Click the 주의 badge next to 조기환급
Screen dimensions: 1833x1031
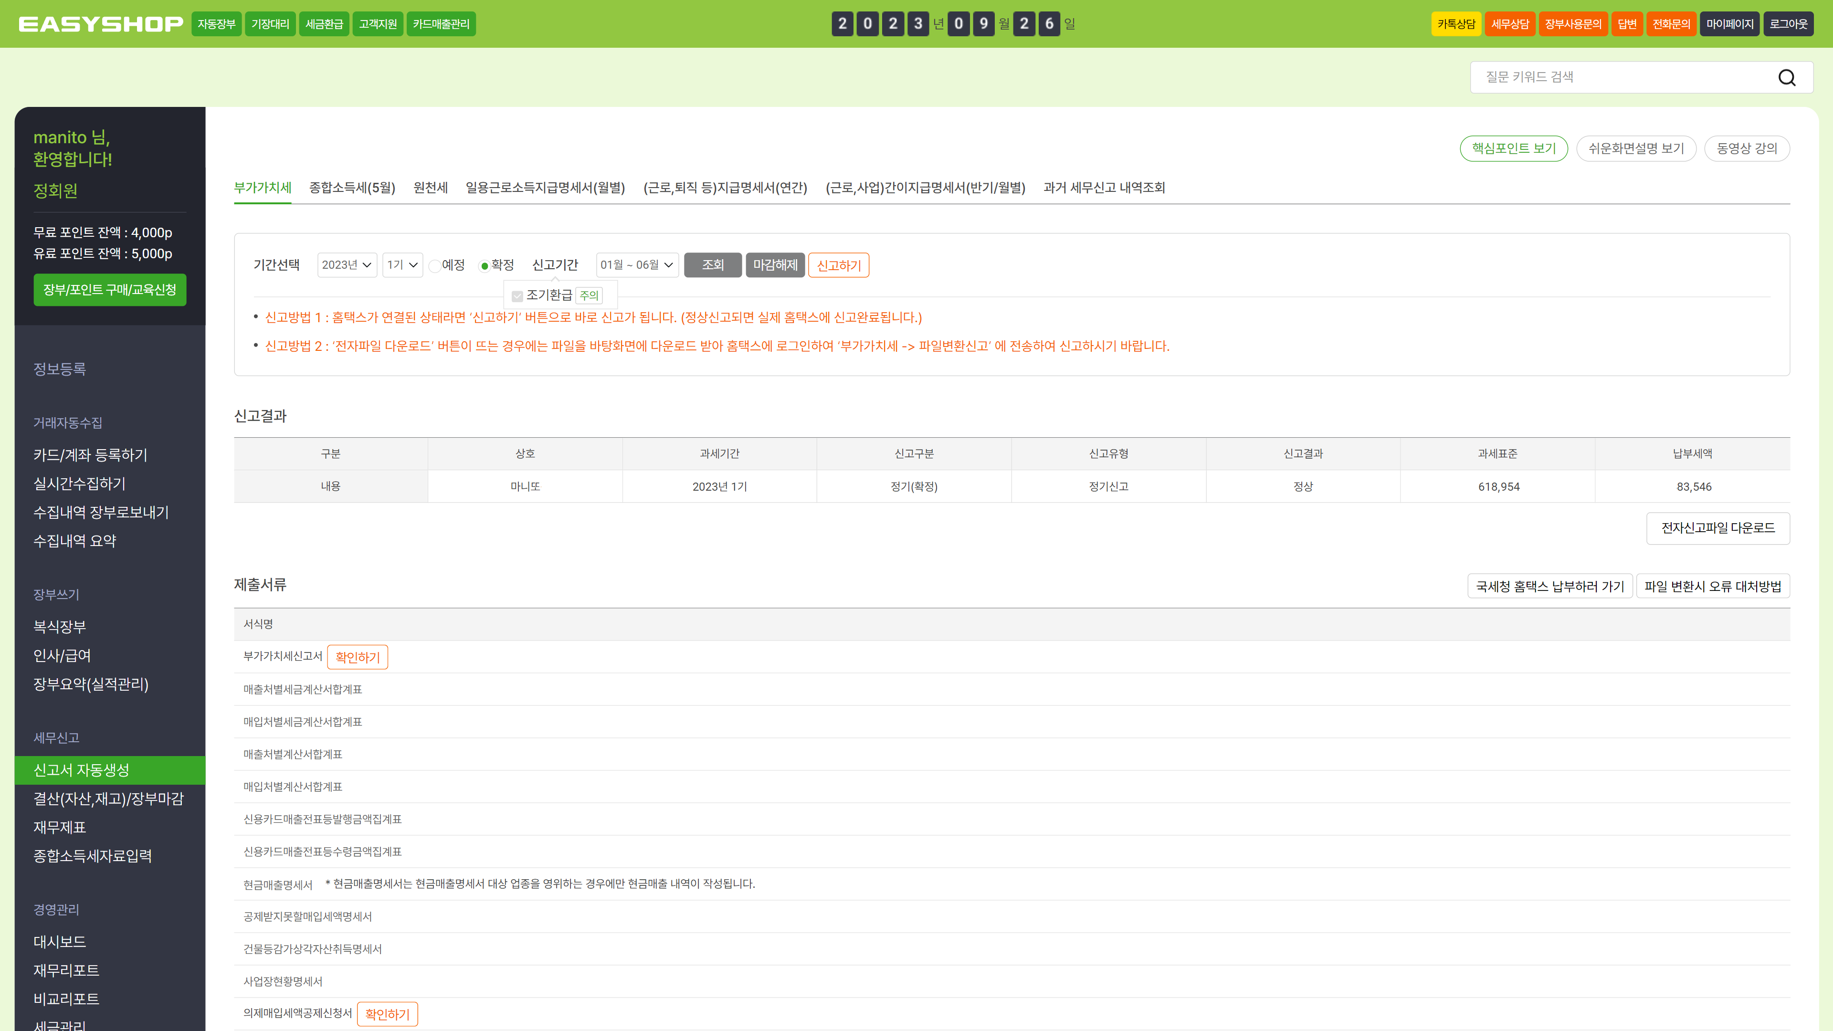click(x=589, y=295)
